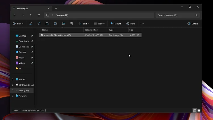The image size is (213, 120).
Task: Select the Ventoy (D:) tab
Action: [32, 9]
